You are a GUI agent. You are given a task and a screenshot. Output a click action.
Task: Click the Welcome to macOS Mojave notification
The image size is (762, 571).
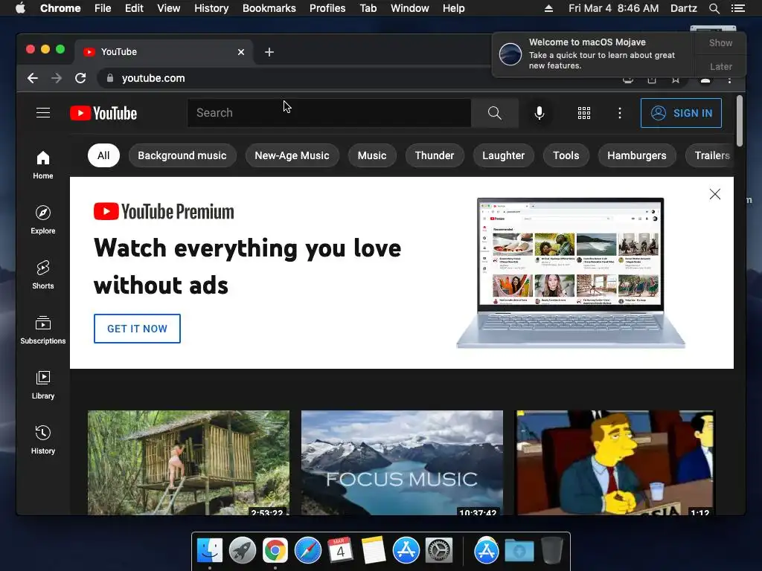point(594,54)
